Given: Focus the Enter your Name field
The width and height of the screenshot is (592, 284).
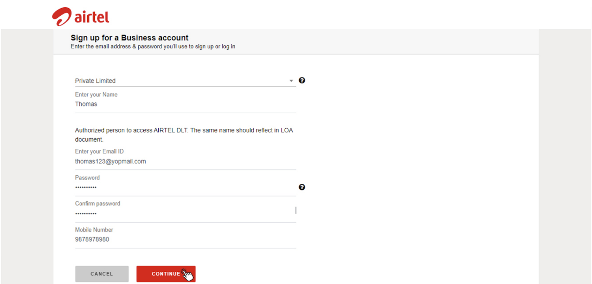Looking at the screenshot, I should 185,104.
